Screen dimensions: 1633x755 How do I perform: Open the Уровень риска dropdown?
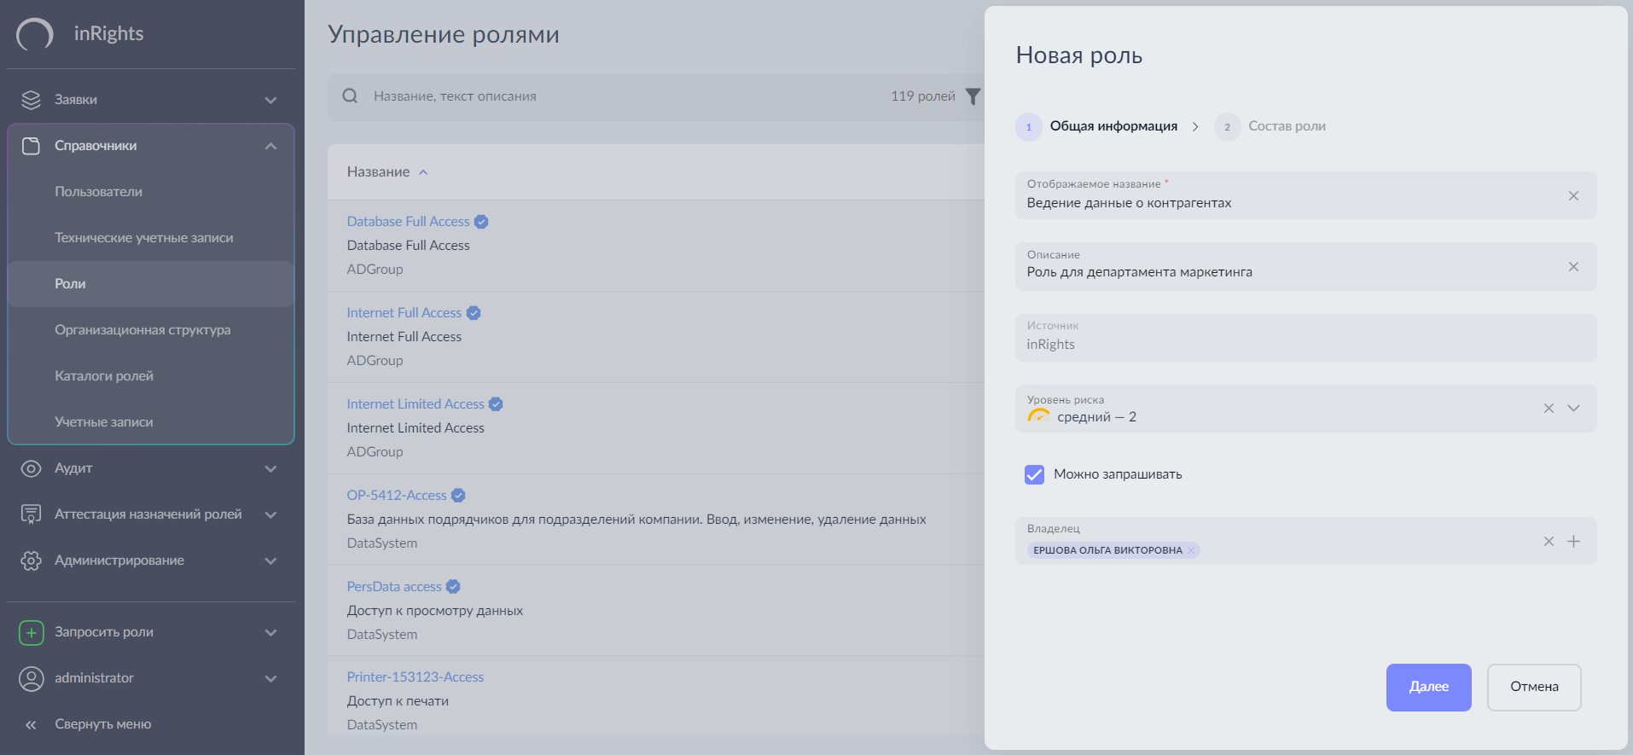(1574, 409)
